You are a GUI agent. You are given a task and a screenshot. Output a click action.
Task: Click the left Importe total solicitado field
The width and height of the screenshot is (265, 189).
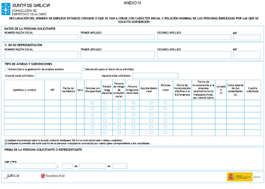coord(58,75)
